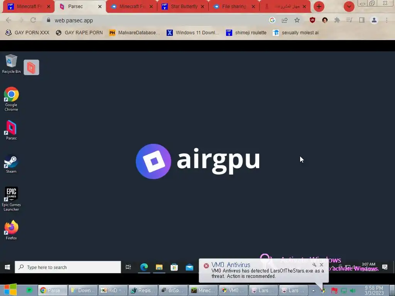Viewport: 395px width, 296px height.
Task: Switch to the Arabic-titled tab
Action: pos(285,7)
